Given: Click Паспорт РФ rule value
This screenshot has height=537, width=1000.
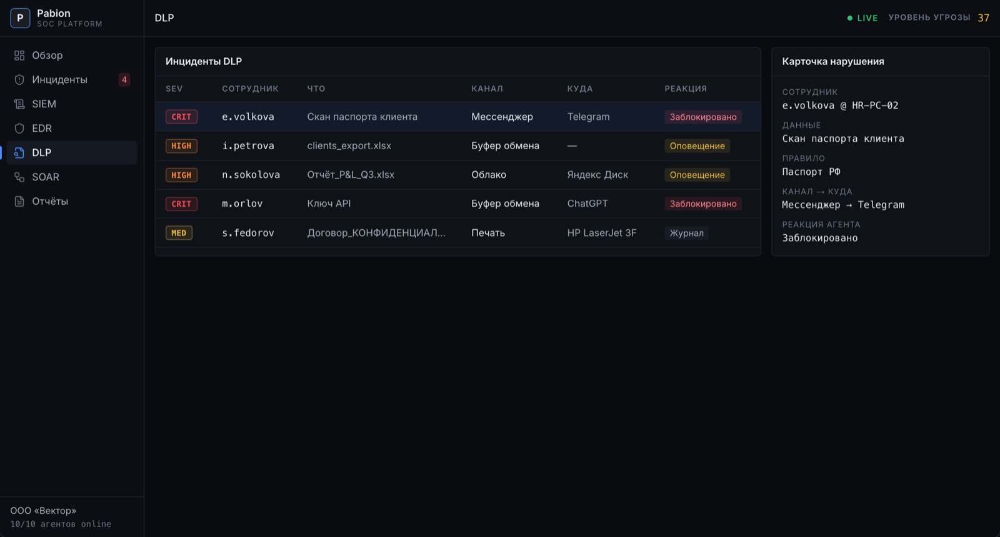Looking at the screenshot, I should coord(811,172).
